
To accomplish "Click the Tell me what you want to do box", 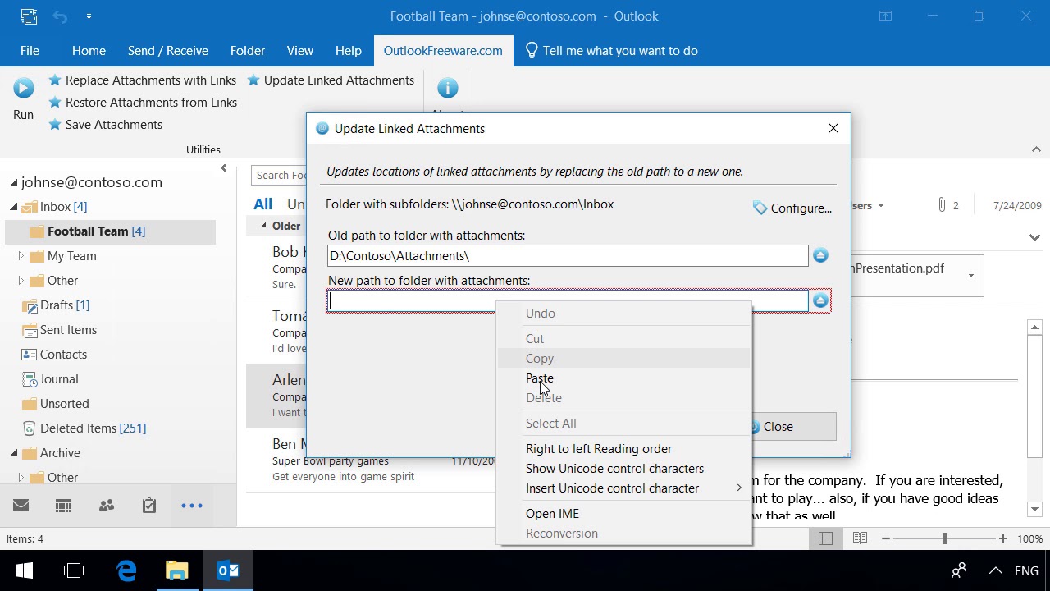I will tap(611, 51).
